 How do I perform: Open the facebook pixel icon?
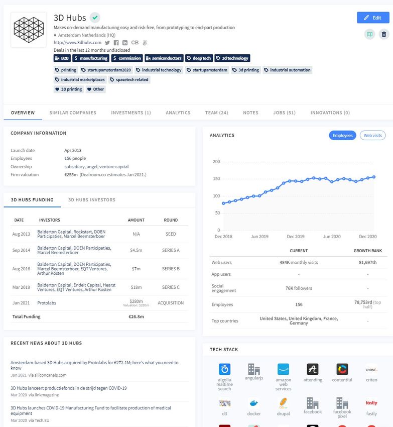tap(342, 403)
